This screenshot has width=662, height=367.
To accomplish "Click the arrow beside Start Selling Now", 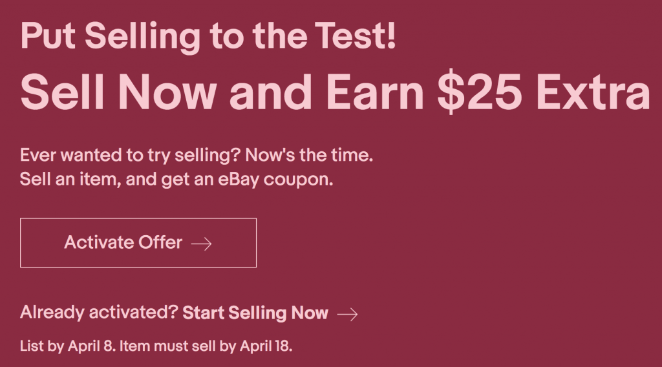I will pyautogui.click(x=347, y=314).
